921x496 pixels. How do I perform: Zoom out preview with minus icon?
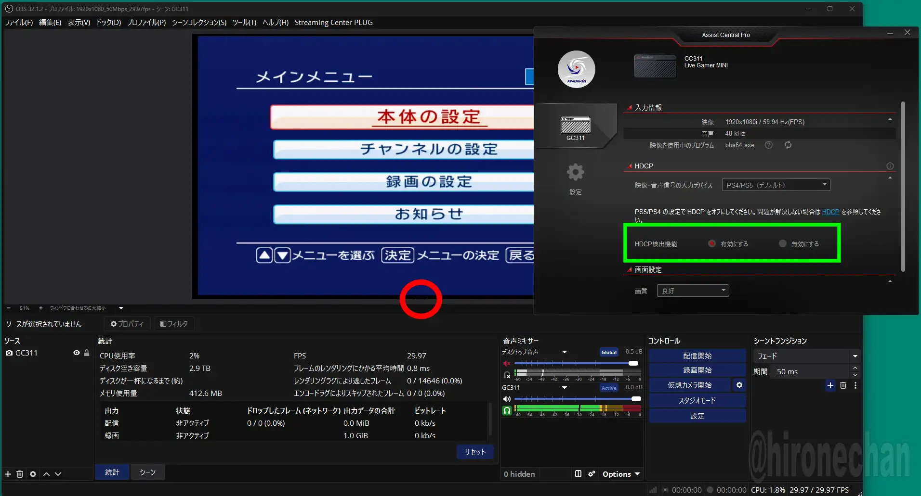[8, 308]
